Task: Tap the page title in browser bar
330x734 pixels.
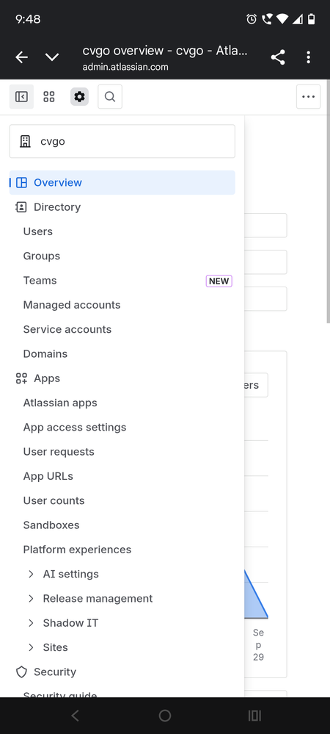Action: [165, 51]
